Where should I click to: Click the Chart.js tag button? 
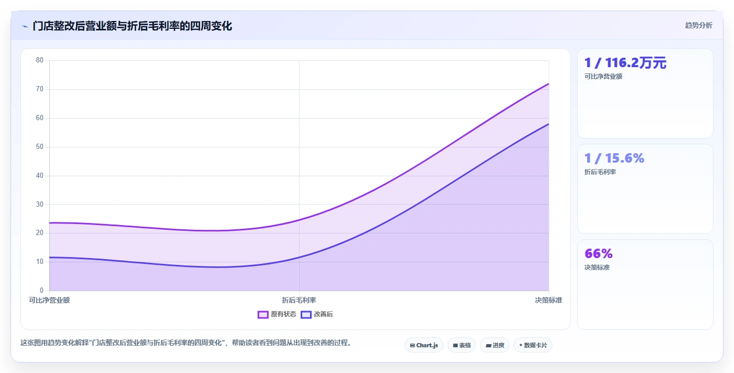coord(424,345)
